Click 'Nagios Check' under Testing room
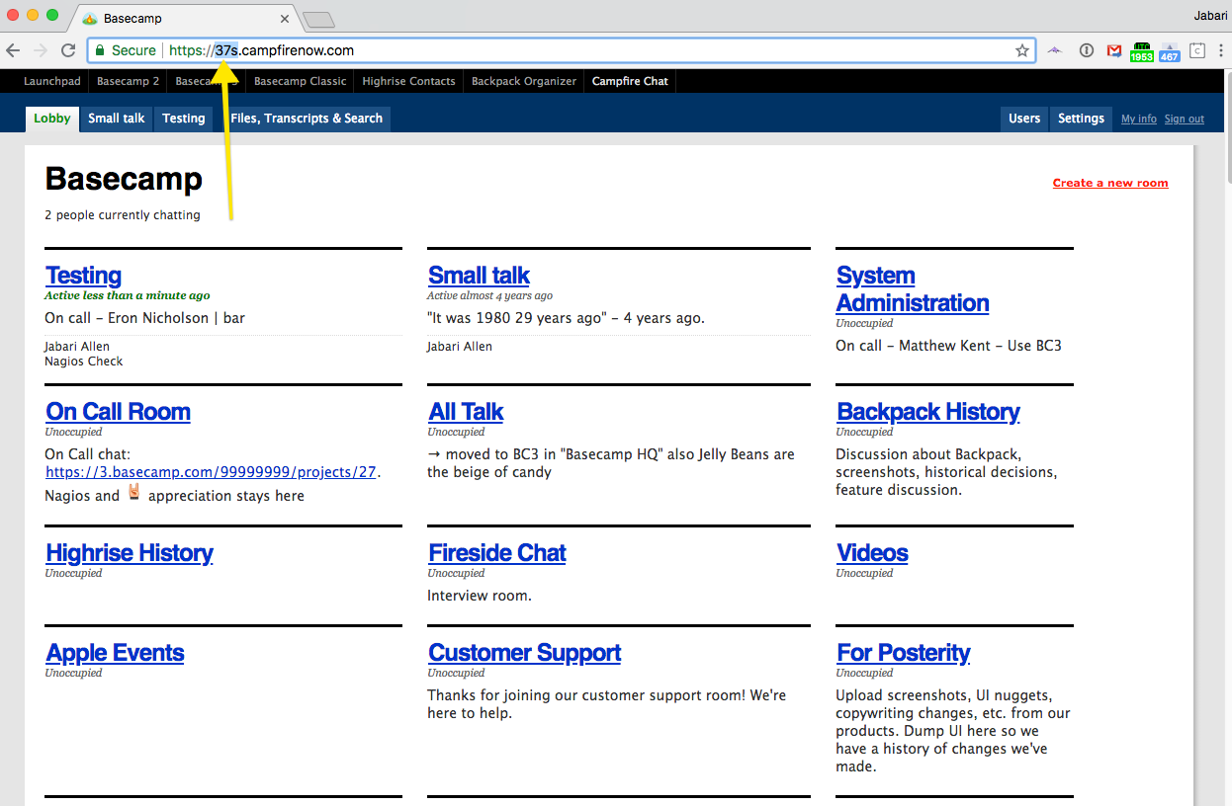 (84, 362)
